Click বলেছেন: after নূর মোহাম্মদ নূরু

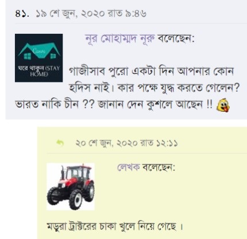tap(176, 39)
